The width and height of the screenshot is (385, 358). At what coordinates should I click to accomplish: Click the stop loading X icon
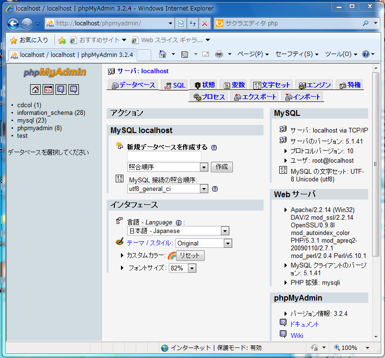point(204,23)
